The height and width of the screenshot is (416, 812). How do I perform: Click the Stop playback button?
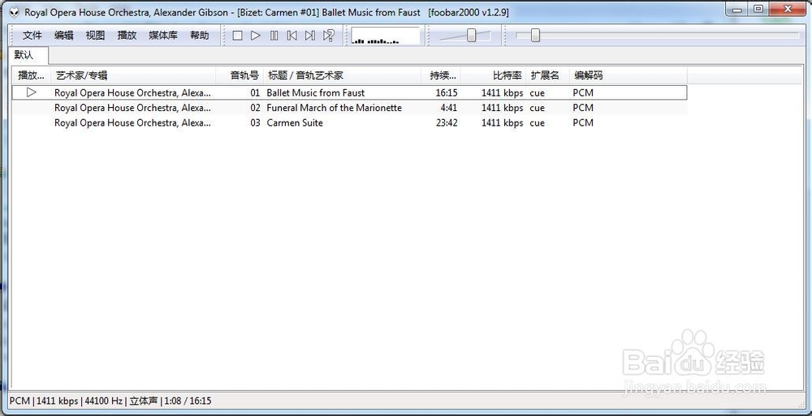click(237, 35)
